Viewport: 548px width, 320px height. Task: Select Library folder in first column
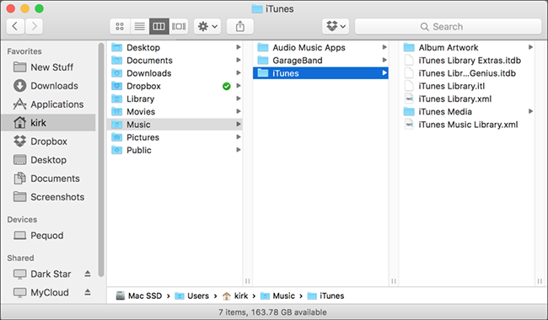point(175,99)
